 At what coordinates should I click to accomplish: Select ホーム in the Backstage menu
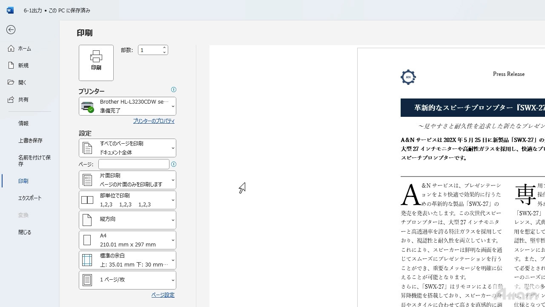pyautogui.click(x=29, y=49)
